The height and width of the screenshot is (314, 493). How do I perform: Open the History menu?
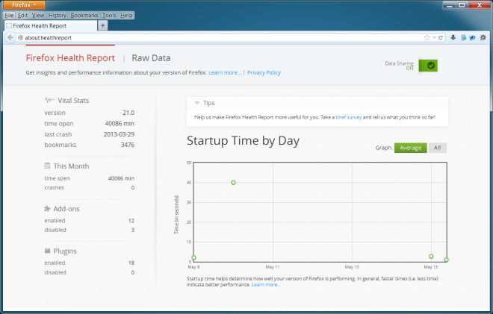58,16
